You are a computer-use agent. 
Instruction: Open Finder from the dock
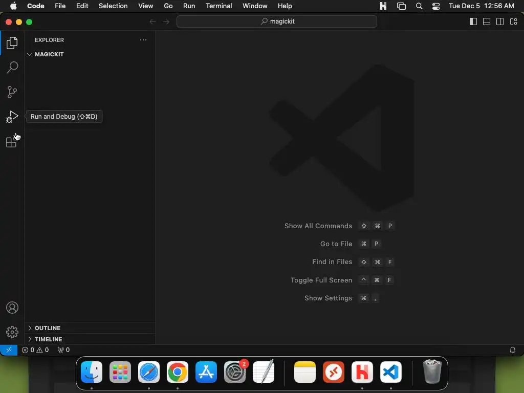click(92, 372)
